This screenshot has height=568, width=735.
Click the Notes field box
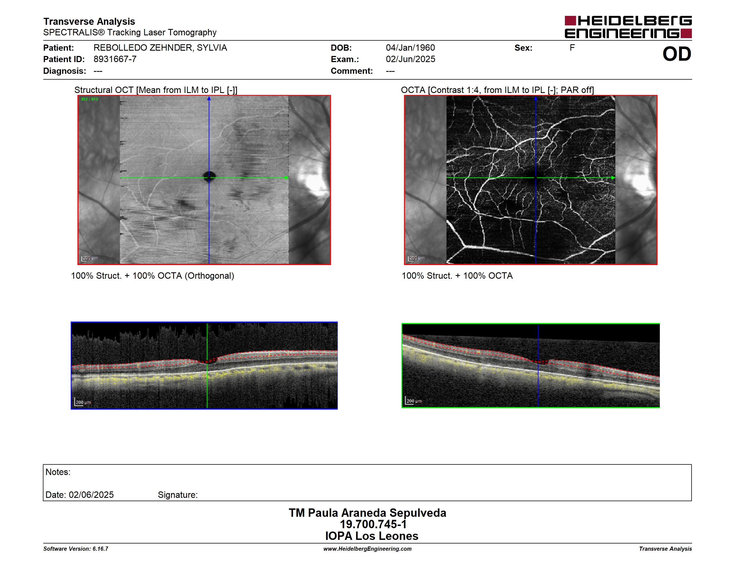point(367,483)
